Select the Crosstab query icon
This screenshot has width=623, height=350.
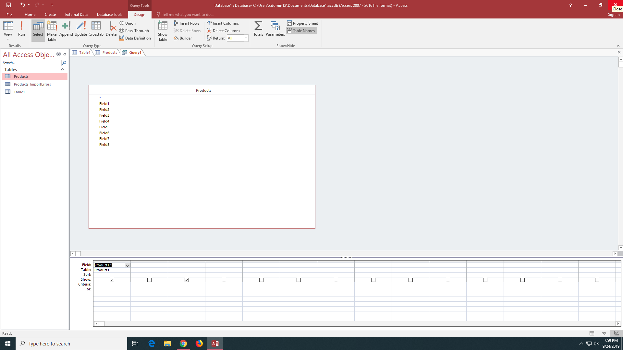click(x=96, y=28)
